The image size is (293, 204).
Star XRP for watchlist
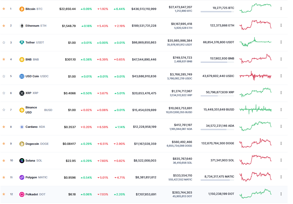tap(4, 93)
